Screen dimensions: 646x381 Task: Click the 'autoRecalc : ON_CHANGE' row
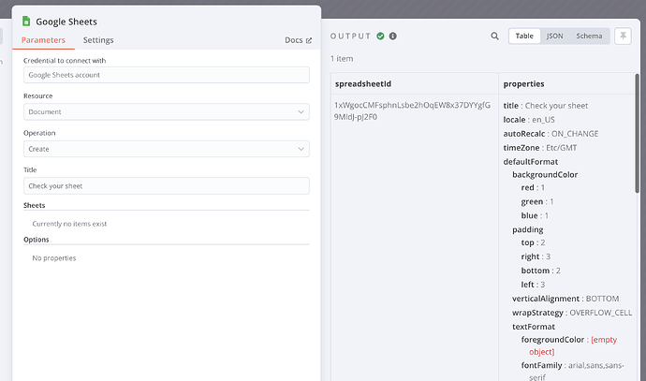coord(551,134)
